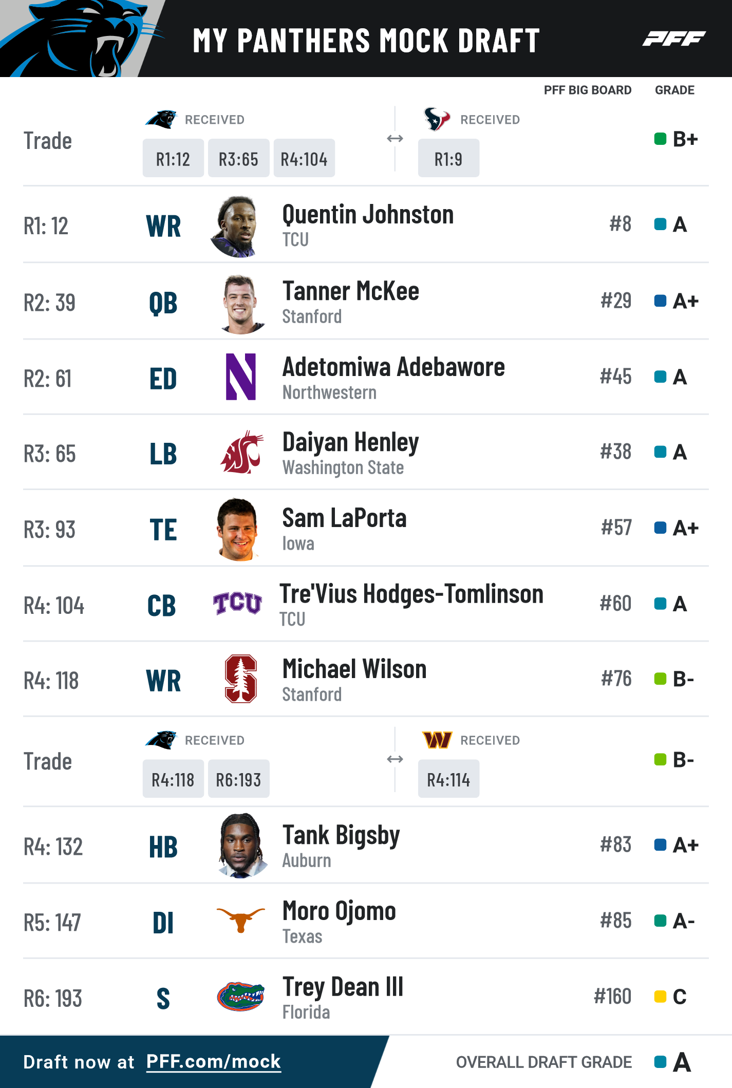
Task: Click the Florida Gators logo
Action: tap(240, 996)
